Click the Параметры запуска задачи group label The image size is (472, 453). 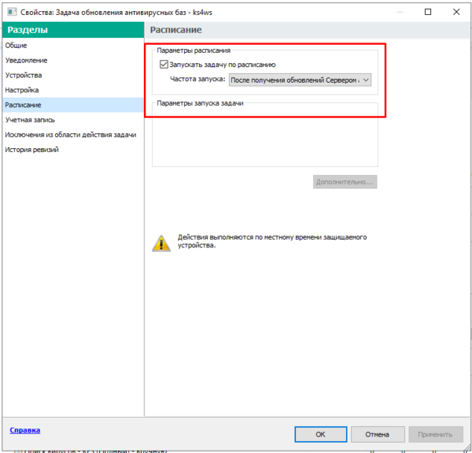200,103
